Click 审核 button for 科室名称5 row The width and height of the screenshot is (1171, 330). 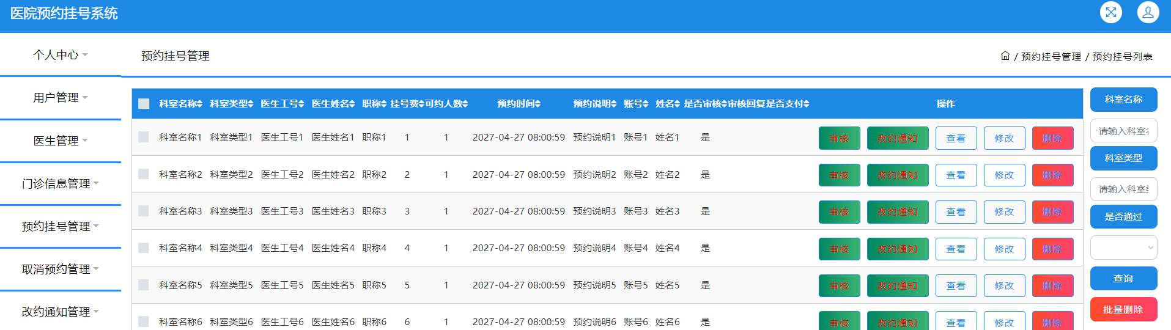(x=839, y=285)
